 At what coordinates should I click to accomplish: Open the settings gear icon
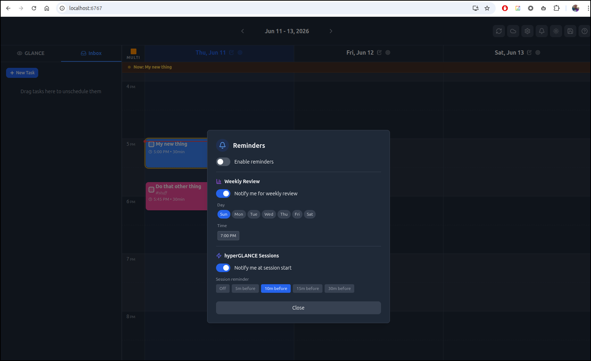pos(527,31)
